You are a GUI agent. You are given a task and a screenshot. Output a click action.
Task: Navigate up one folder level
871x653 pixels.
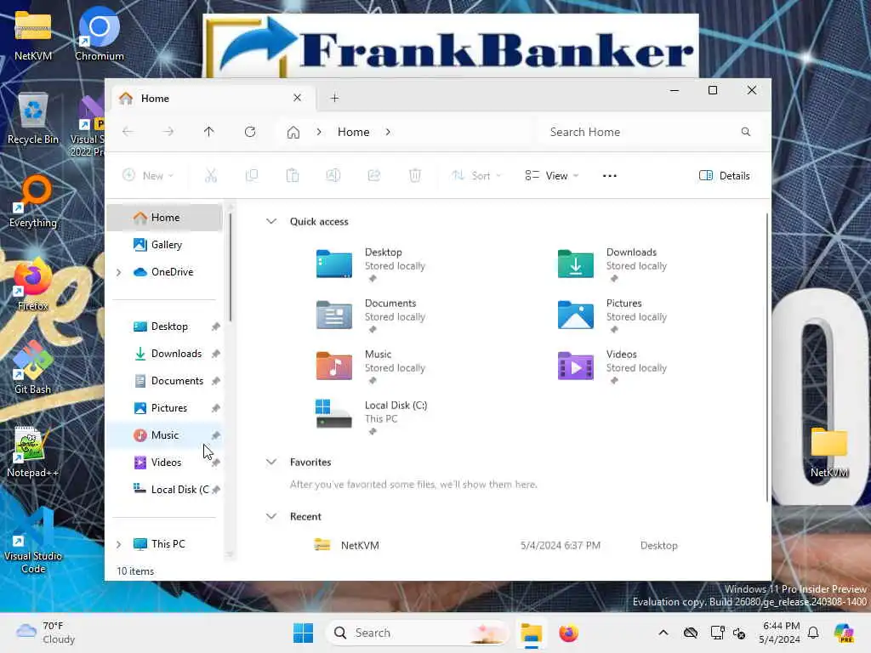click(209, 132)
